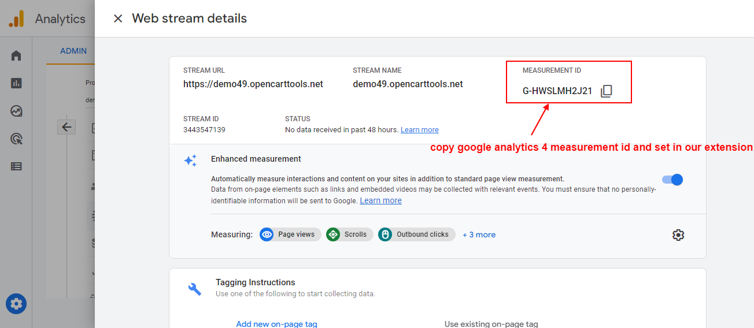Open 'Learn more' link beside status
This screenshot has width=754, height=328.
tap(419, 130)
